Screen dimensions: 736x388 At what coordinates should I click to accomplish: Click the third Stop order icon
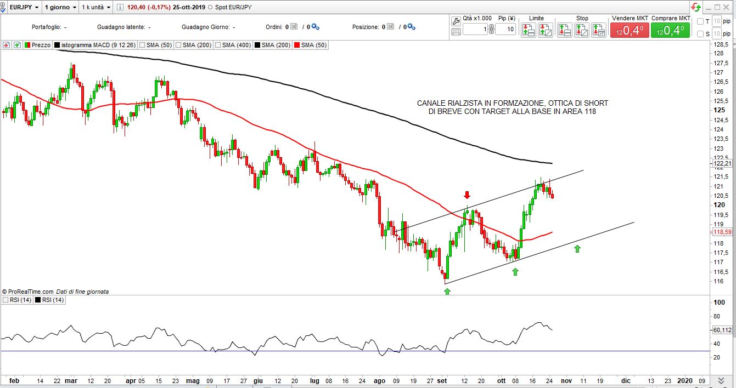(x=598, y=30)
